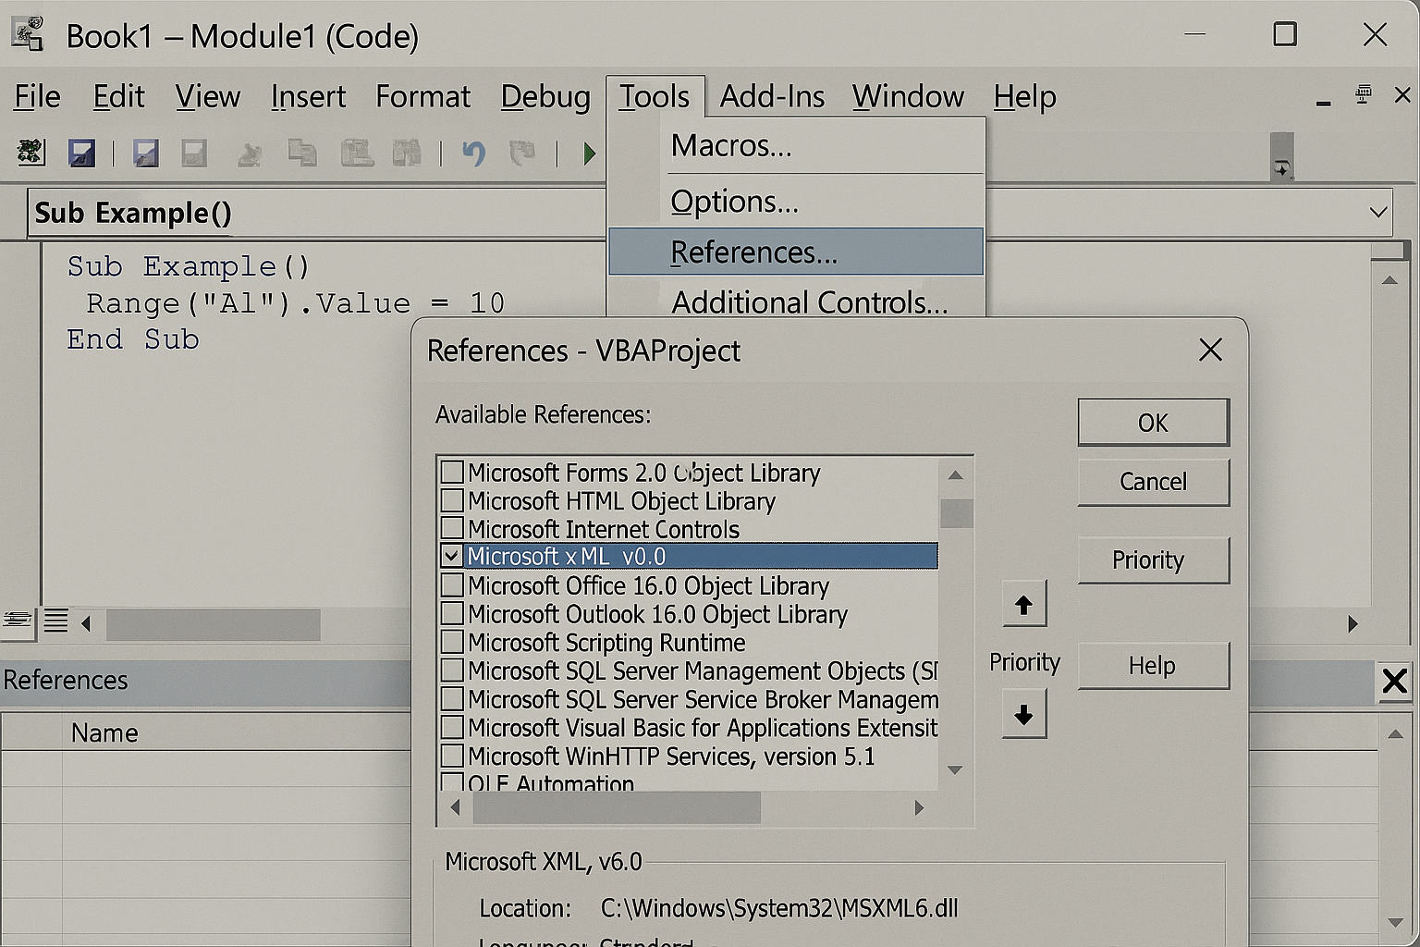
Task: Choose Options... from Tools menu
Action: click(x=796, y=202)
